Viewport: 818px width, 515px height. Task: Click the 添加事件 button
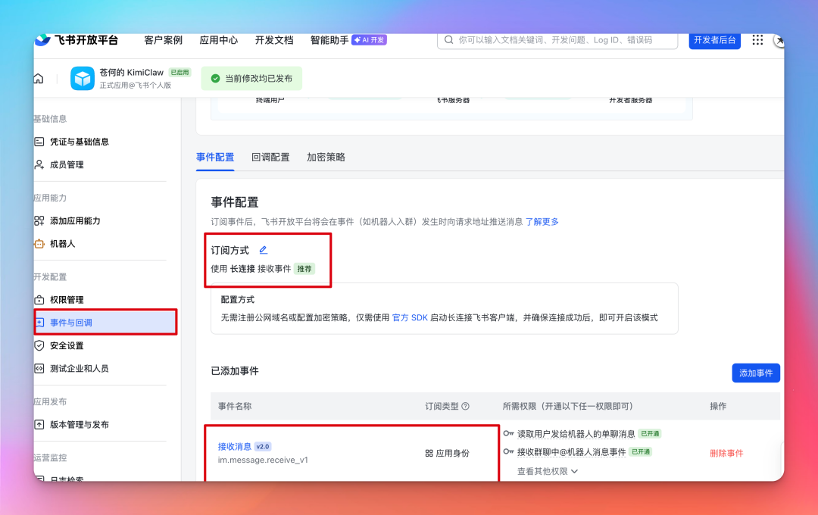(x=755, y=373)
